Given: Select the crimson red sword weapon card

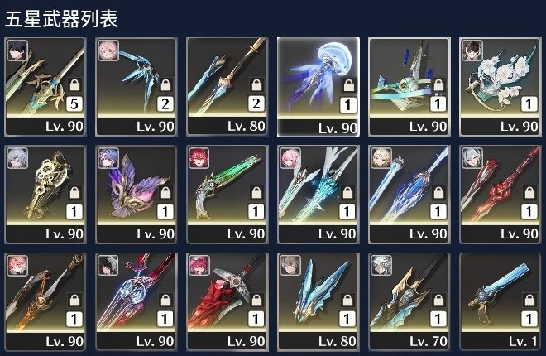Looking at the screenshot, I should [x=500, y=195].
